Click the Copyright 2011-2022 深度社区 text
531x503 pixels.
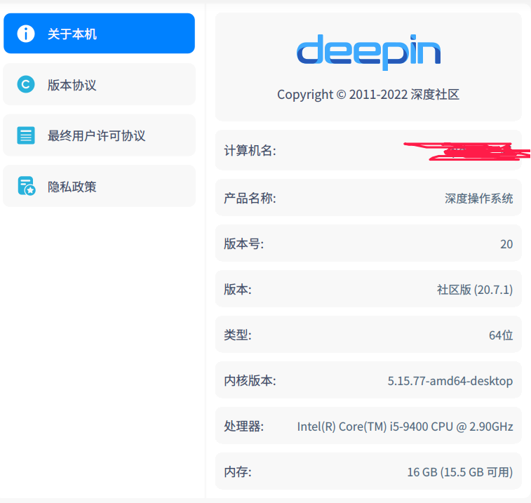click(x=368, y=95)
